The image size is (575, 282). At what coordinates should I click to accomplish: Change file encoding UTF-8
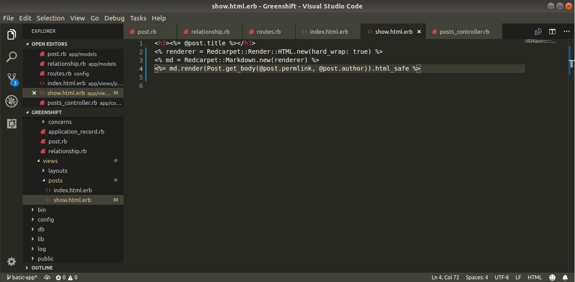click(502, 278)
